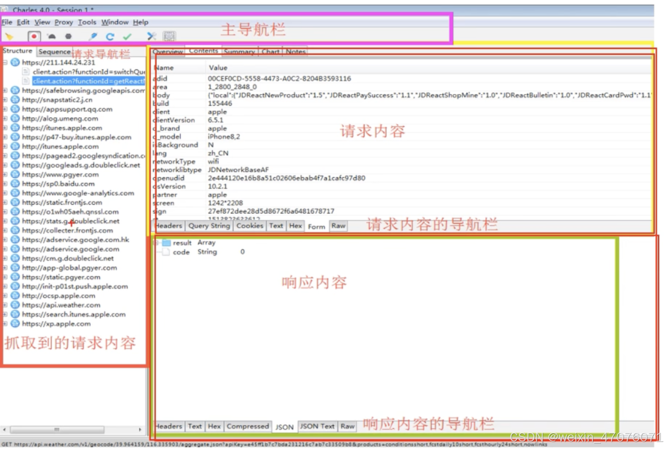Select the https://search.itunes.apple.com host row
The image size is (665, 449).
tap(74, 314)
